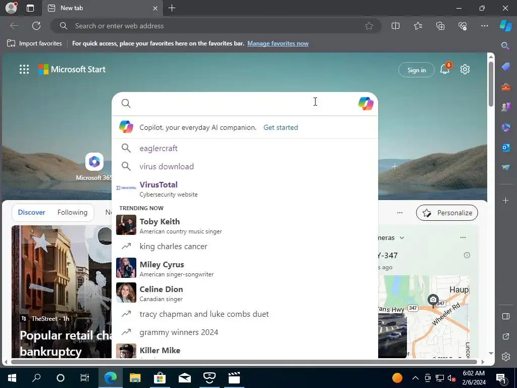Open Copilot from the Edge toolbar
This screenshot has width=517, height=388.
tap(505, 26)
